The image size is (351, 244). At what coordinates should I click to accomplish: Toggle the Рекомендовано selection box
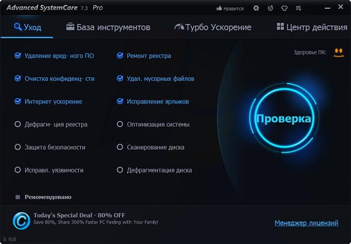18,197
